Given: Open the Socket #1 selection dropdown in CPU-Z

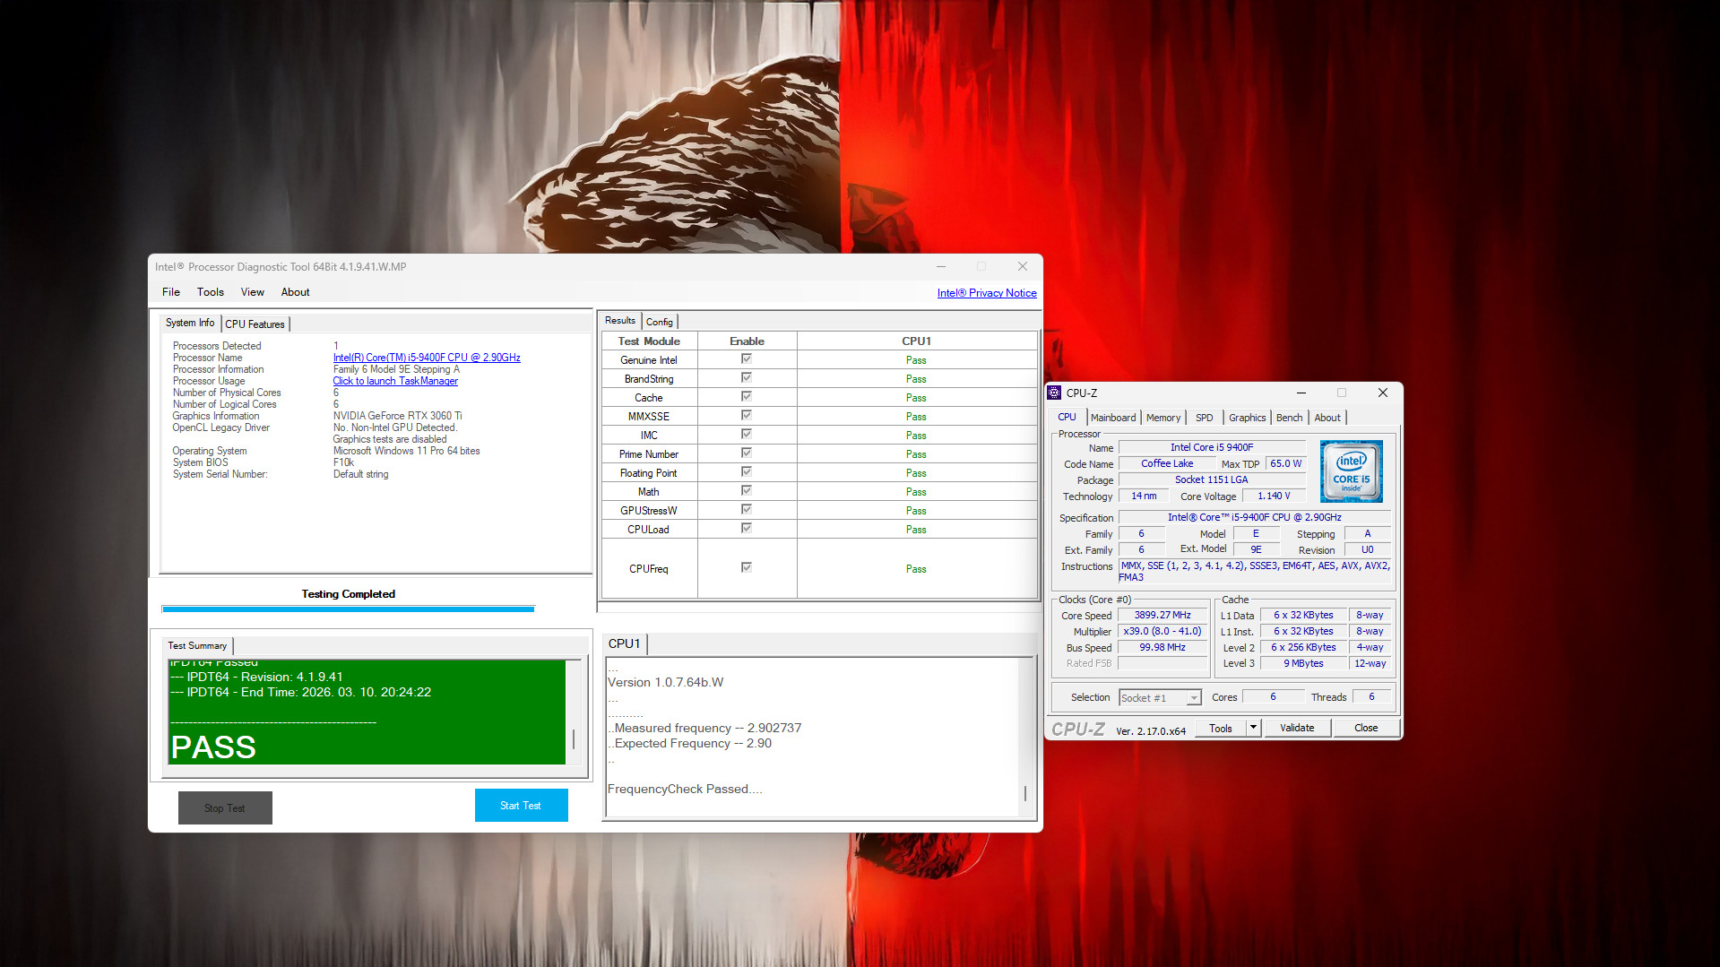Looking at the screenshot, I should click(1160, 697).
